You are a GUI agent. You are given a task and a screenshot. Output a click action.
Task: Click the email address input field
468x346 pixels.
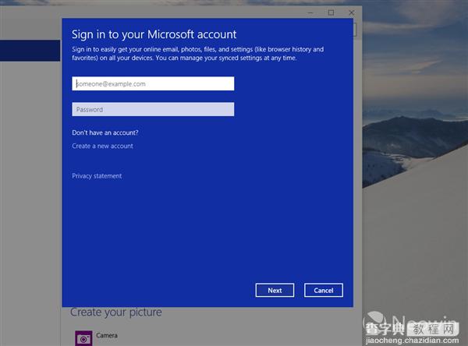[153, 83]
